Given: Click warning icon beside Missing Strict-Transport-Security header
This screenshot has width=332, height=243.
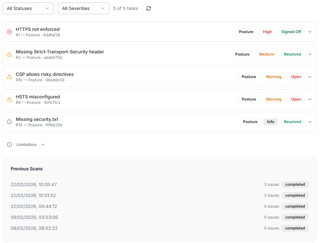Looking at the screenshot, I should (9, 54).
